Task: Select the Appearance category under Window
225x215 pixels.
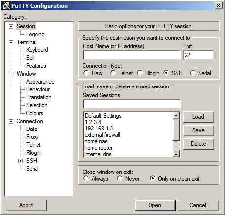Action: point(40,82)
